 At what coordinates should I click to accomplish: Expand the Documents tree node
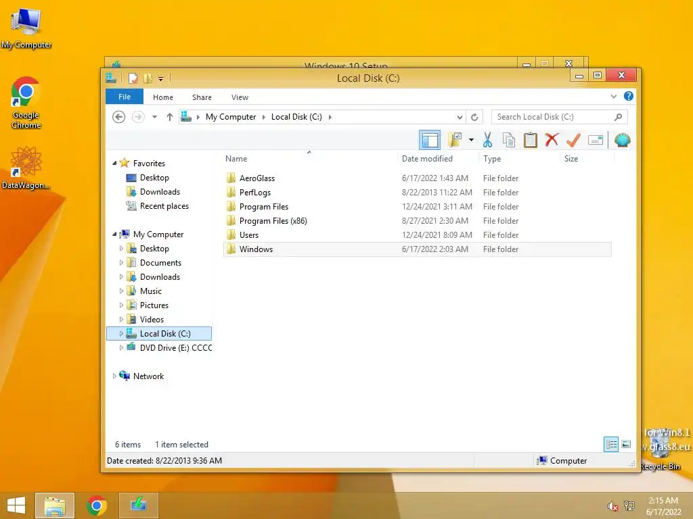coord(121,263)
